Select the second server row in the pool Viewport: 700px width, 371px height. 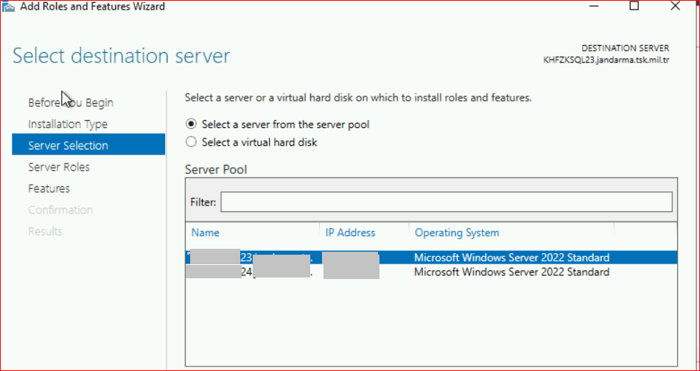click(x=511, y=272)
